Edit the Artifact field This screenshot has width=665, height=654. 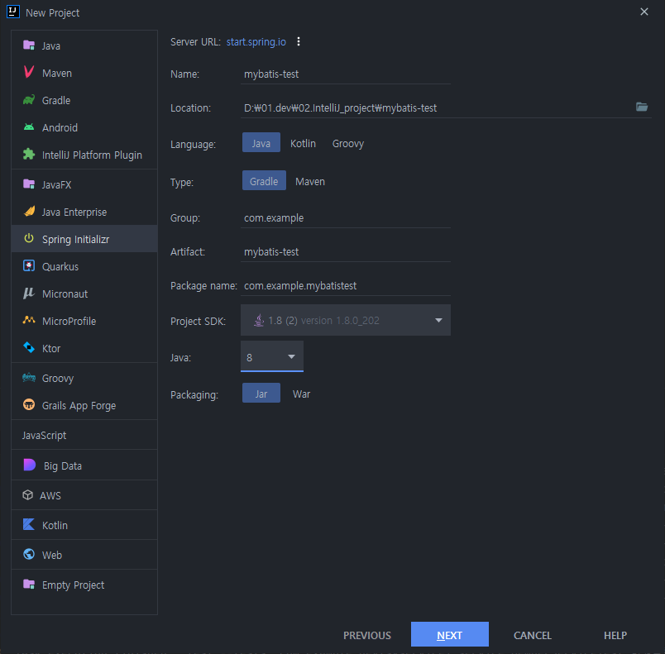click(346, 252)
